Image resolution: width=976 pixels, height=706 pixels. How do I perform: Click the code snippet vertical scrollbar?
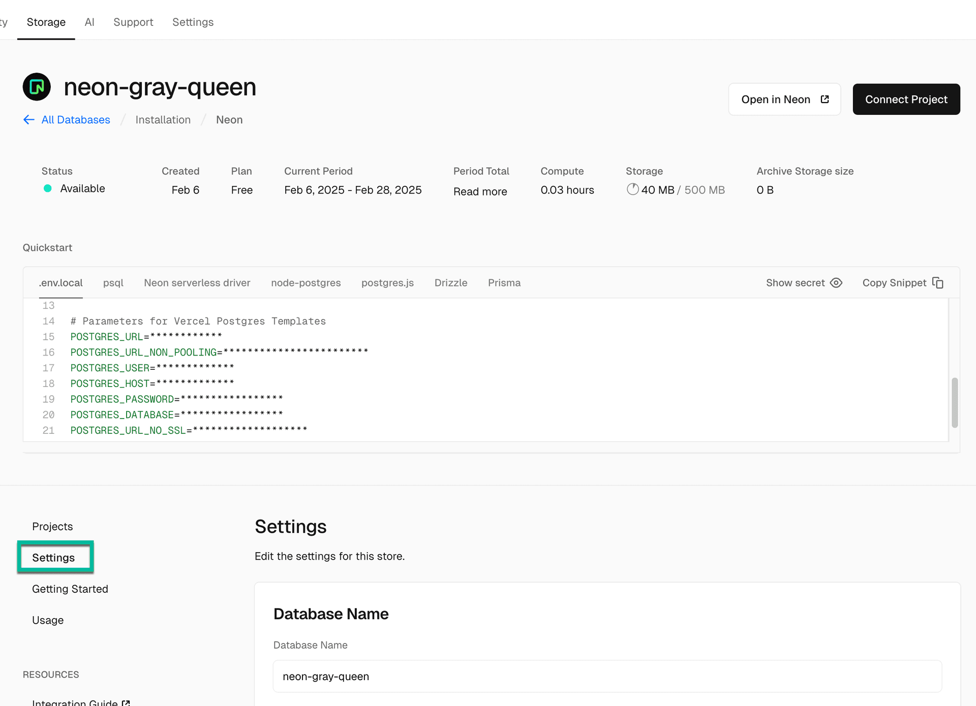tap(954, 402)
